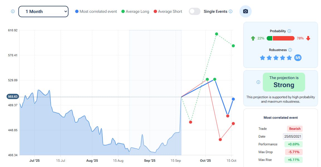Open the Probability info tooltip icon
Screen dimensions: 321x167
(289, 31)
